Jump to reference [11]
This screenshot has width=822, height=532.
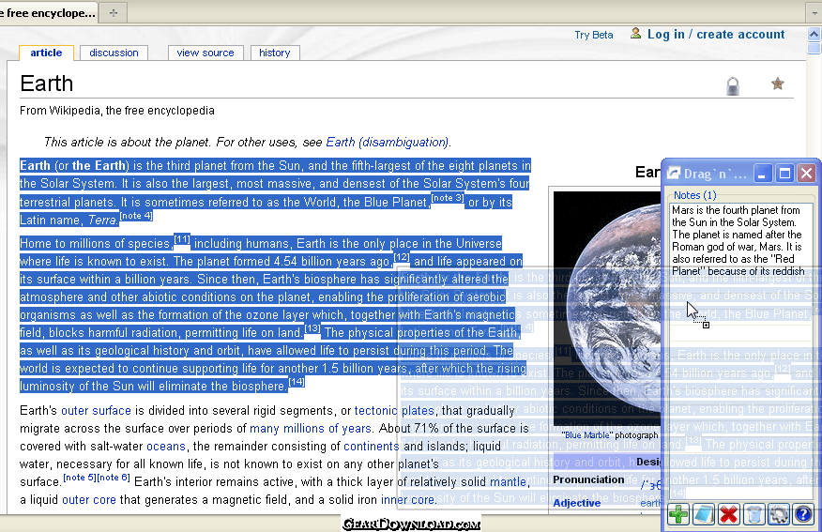click(x=182, y=239)
